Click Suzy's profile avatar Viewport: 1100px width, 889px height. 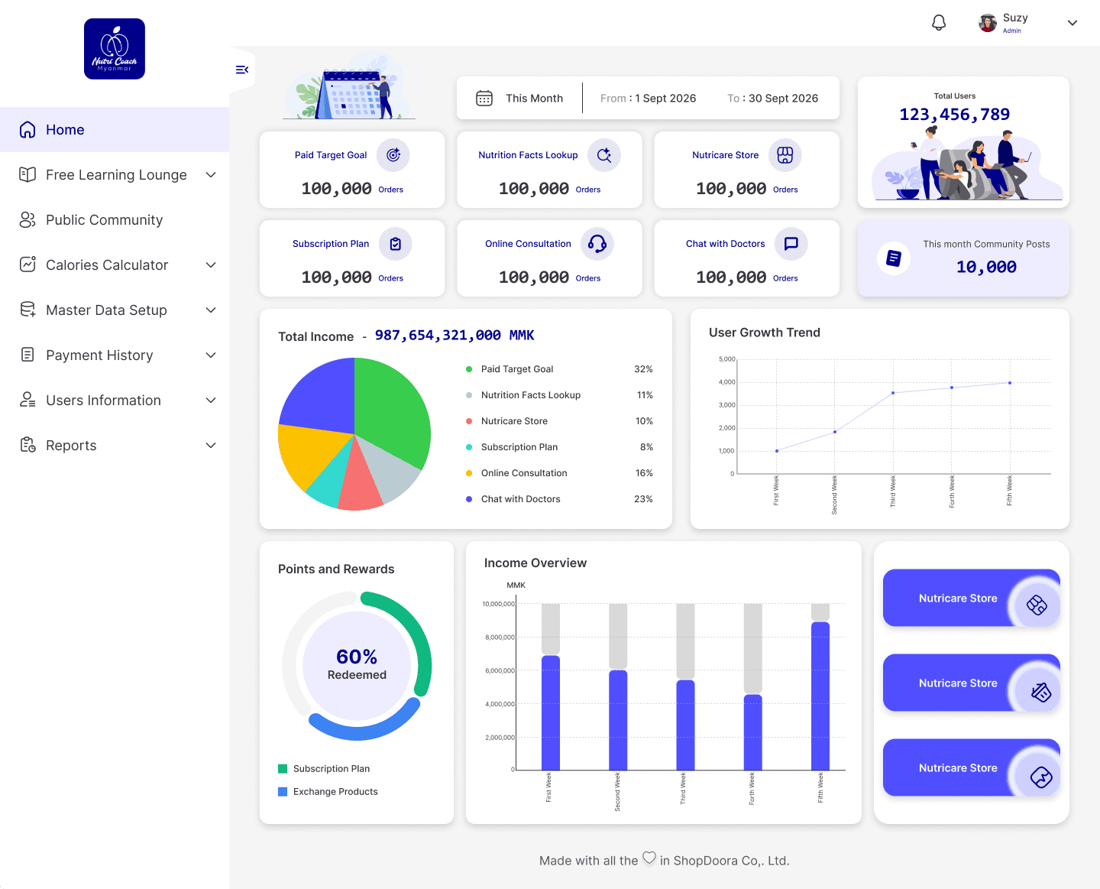pos(988,23)
